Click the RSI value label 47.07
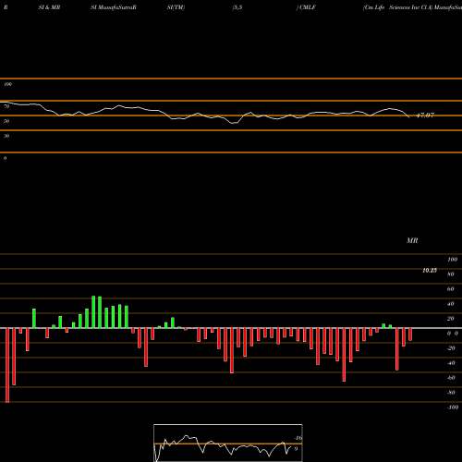Screen dimensions: 462x462 [x=425, y=115]
